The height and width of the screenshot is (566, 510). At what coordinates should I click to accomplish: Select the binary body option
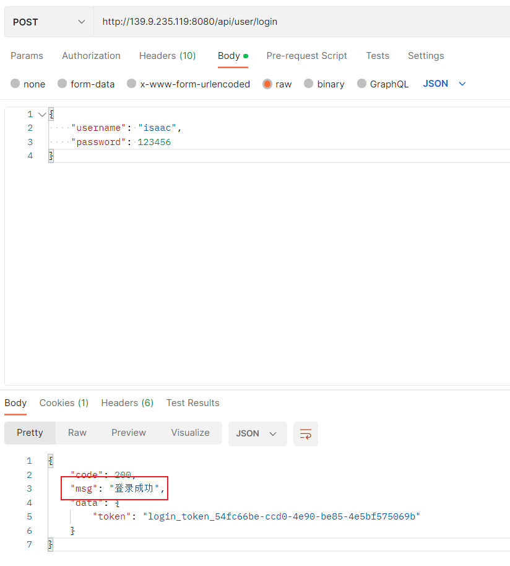coord(309,84)
